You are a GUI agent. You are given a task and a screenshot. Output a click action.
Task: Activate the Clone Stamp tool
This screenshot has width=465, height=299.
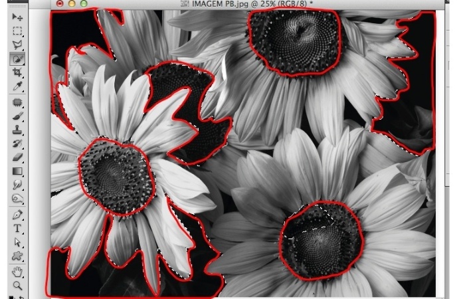17,130
